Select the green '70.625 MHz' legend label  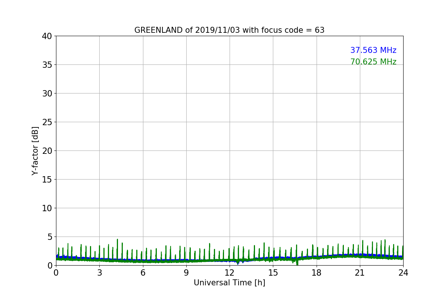[373, 62]
